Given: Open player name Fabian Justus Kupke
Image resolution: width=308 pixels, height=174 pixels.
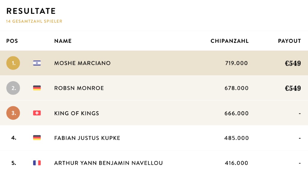Looking at the screenshot, I should point(87,138).
